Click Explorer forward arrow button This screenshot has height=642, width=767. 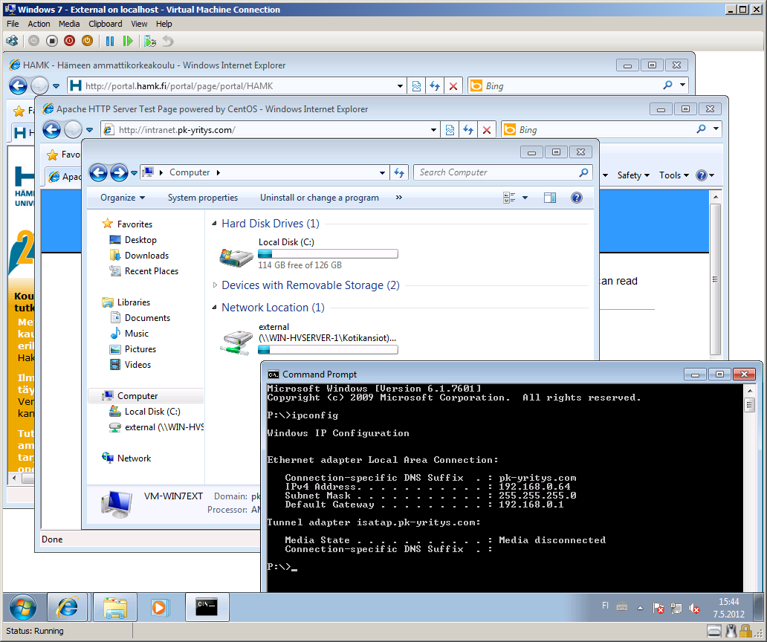click(x=119, y=172)
